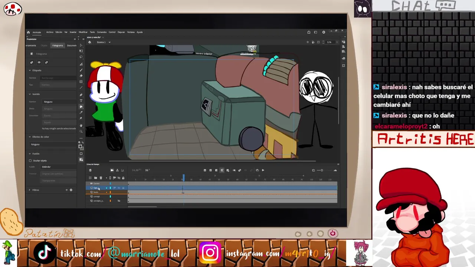The height and width of the screenshot is (267, 475).
Task: Toggle hide-all-layers eye icon in header
Action: click(x=119, y=178)
